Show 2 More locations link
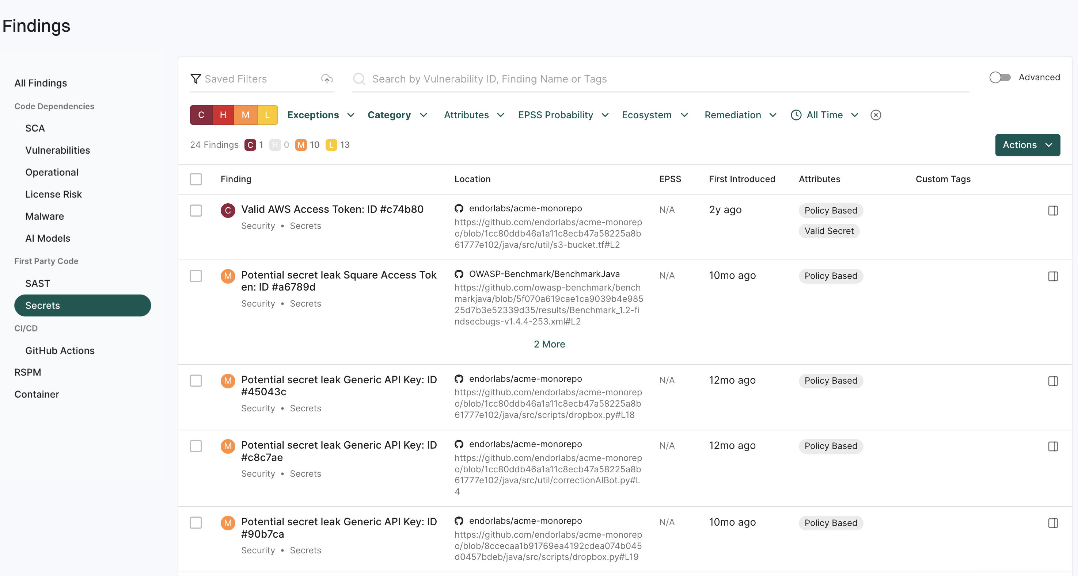This screenshot has width=1078, height=576. coord(549,344)
